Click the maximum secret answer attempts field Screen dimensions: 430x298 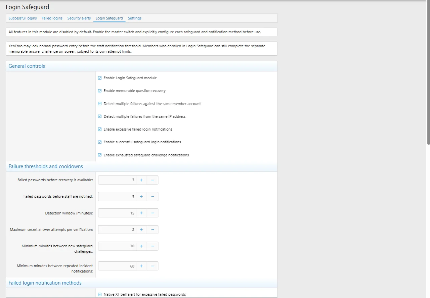coord(117,230)
